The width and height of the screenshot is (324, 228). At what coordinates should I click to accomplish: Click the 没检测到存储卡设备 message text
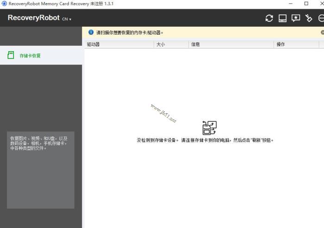click(x=205, y=140)
